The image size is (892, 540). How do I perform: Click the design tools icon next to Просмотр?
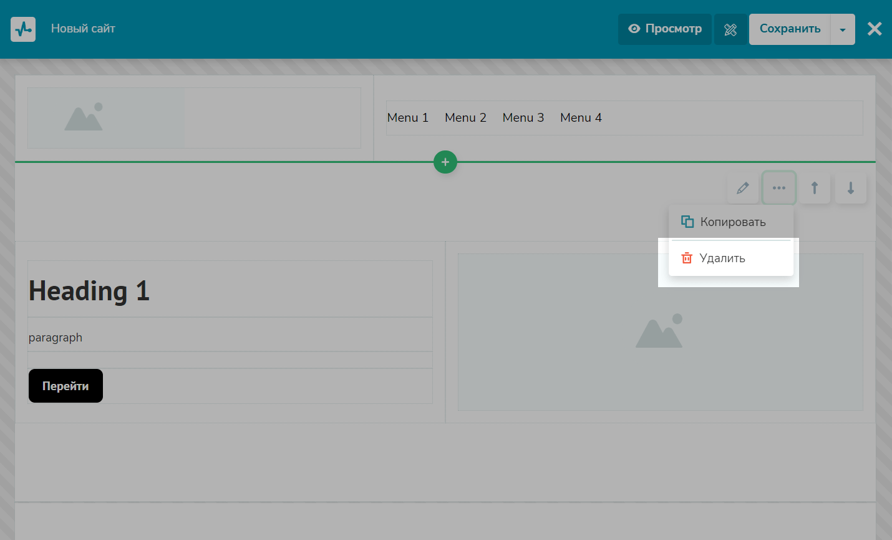[730, 29]
